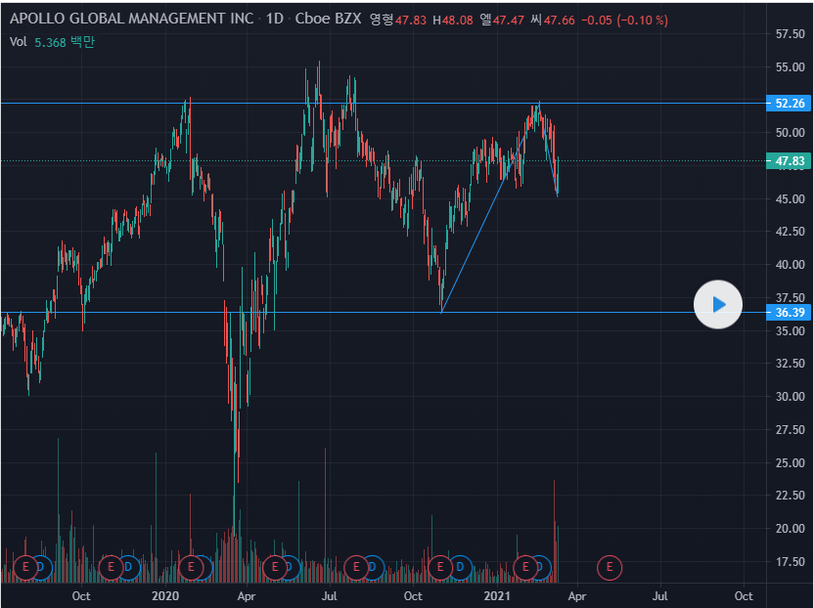Open the rightmost dividend D marker
This screenshot has height=608, width=814.
coord(539,566)
